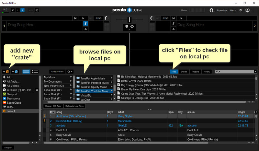Click the Relocate Lost Files button
The width and height of the screenshot is (259, 151).
click(74, 106)
